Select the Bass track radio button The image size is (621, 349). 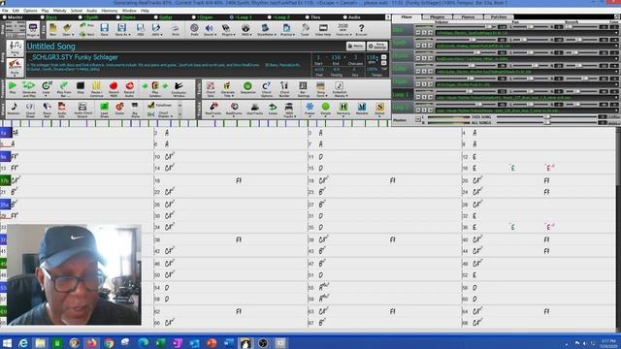coord(43,17)
